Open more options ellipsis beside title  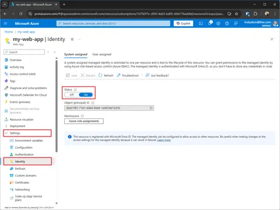tap(79, 39)
